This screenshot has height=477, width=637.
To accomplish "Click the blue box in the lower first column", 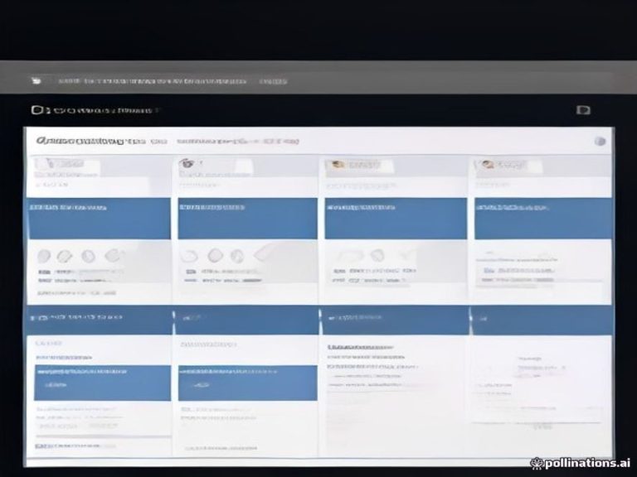I will (x=102, y=383).
